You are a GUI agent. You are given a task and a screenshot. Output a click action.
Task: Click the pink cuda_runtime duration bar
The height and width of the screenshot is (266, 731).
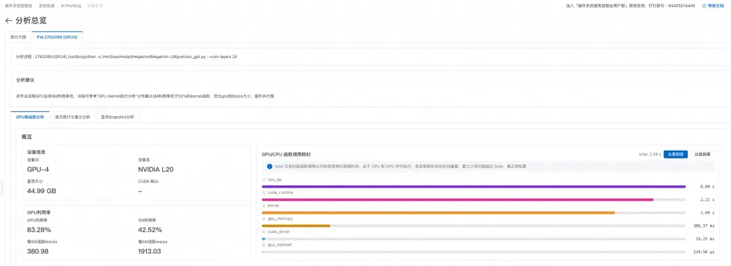[x=458, y=200]
